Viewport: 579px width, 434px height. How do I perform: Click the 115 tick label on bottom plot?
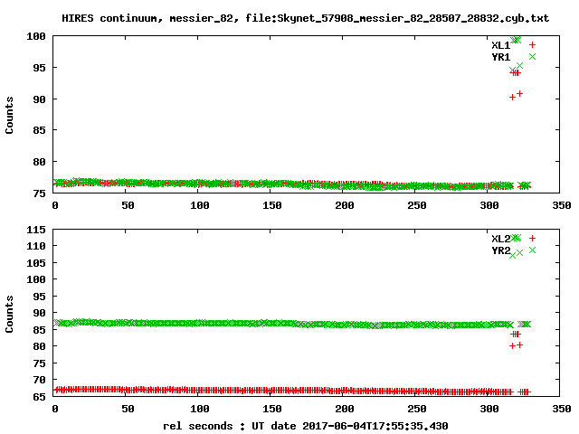coord(36,230)
